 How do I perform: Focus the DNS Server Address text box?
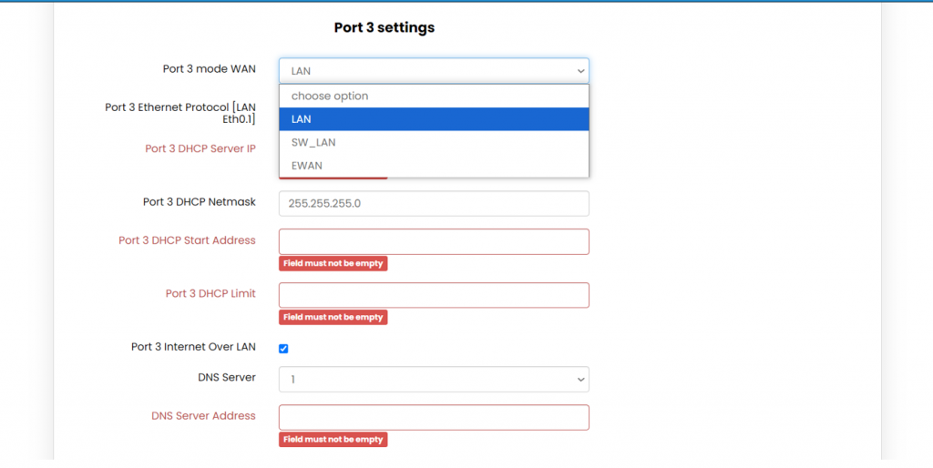pos(434,417)
